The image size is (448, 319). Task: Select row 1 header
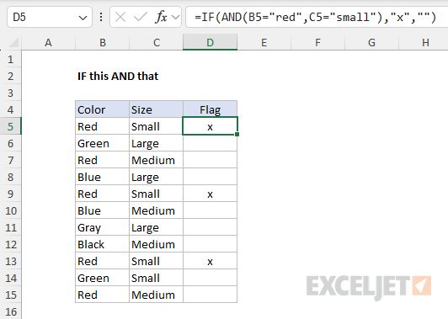pyautogui.click(x=11, y=59)
